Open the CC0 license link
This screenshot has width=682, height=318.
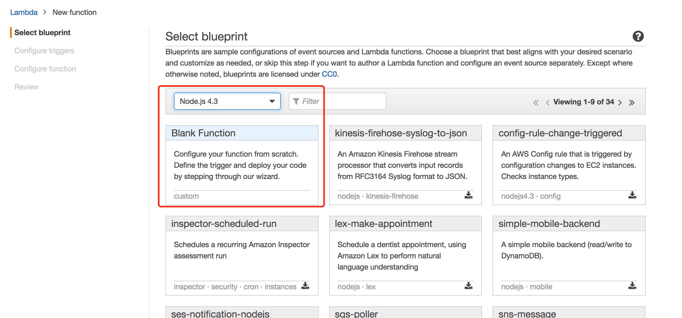(x=329, y=74)
